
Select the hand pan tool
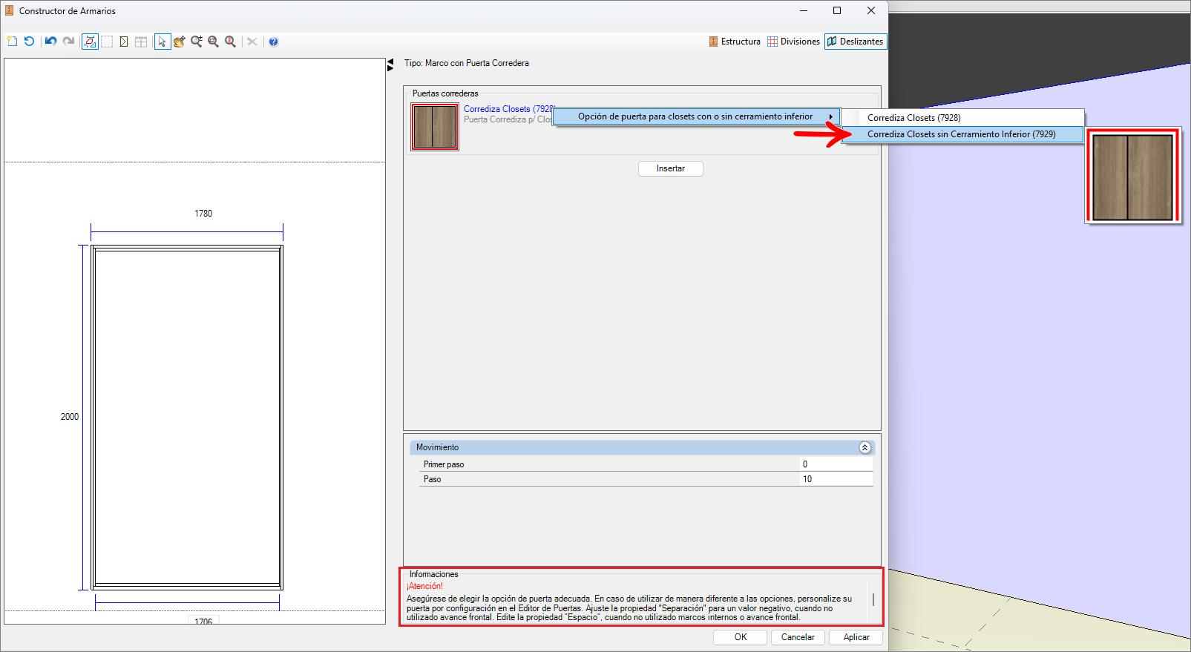point(179,42)
